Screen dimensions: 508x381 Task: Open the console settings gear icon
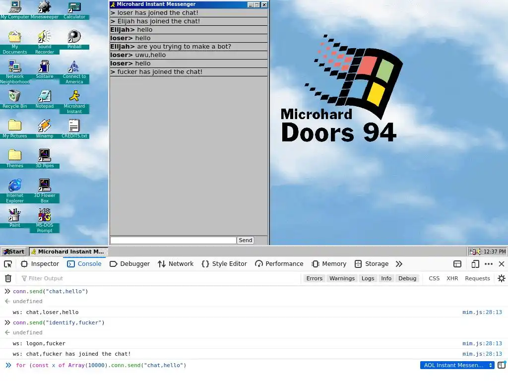coord(501,278)
